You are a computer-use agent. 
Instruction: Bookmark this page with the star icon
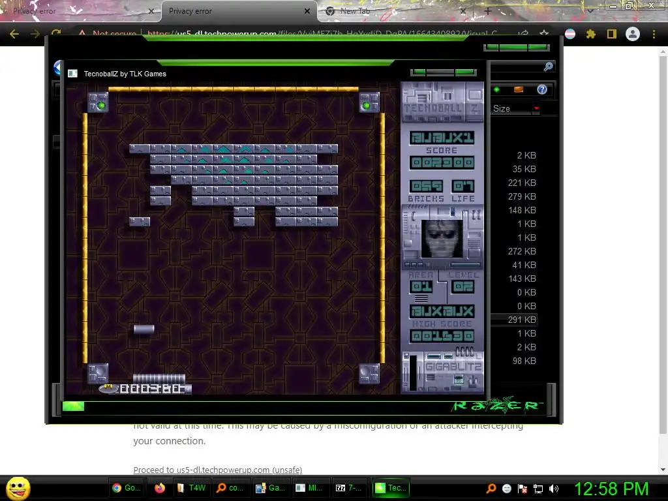(x=544, y=34)
